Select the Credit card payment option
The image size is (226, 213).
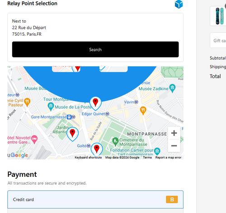click(x=95, y=199)
